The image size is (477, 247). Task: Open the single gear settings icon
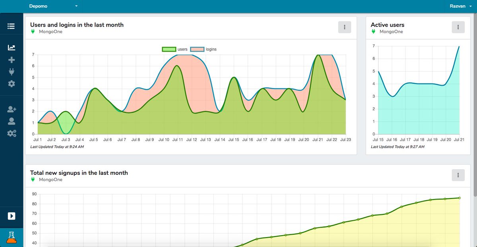pos(12,84)
